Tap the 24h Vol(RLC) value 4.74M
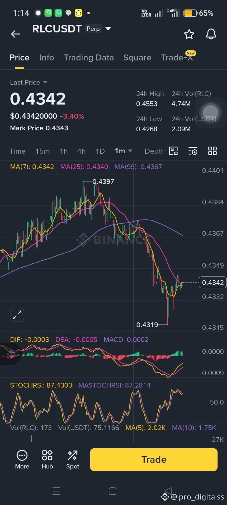The image size is (227, 505). (181, 104)
